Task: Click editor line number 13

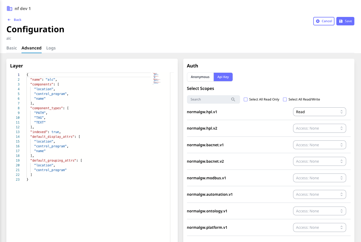Action: (x=18, y=132)
